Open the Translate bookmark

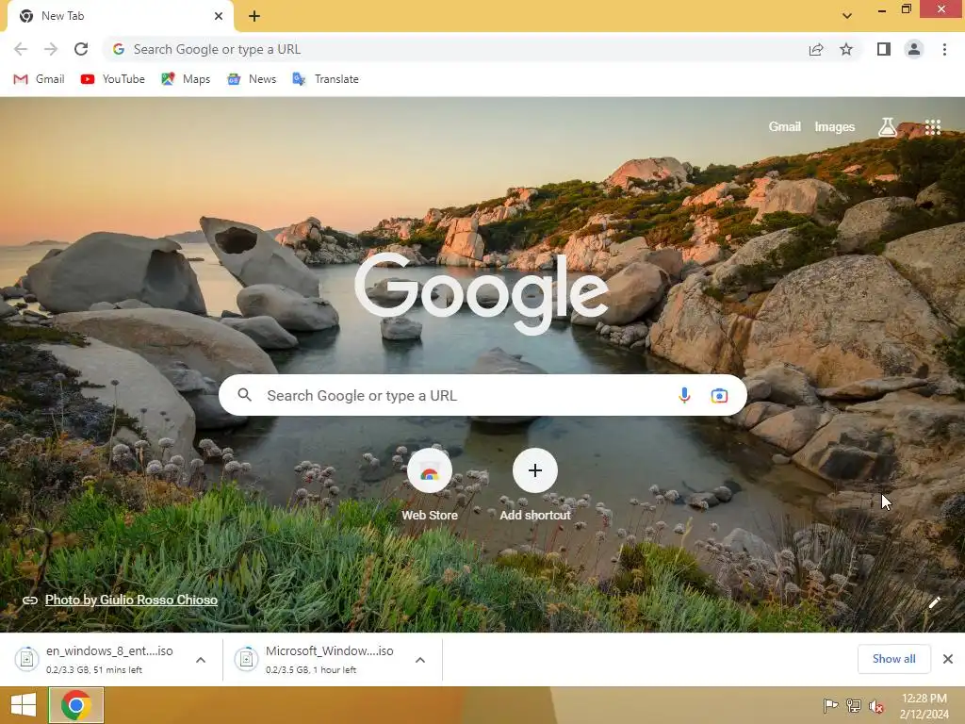[x=325, y=79]
